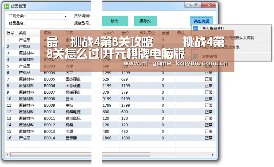Select code cell B0007
The image size is (274, 167).
tap(50, 92)
